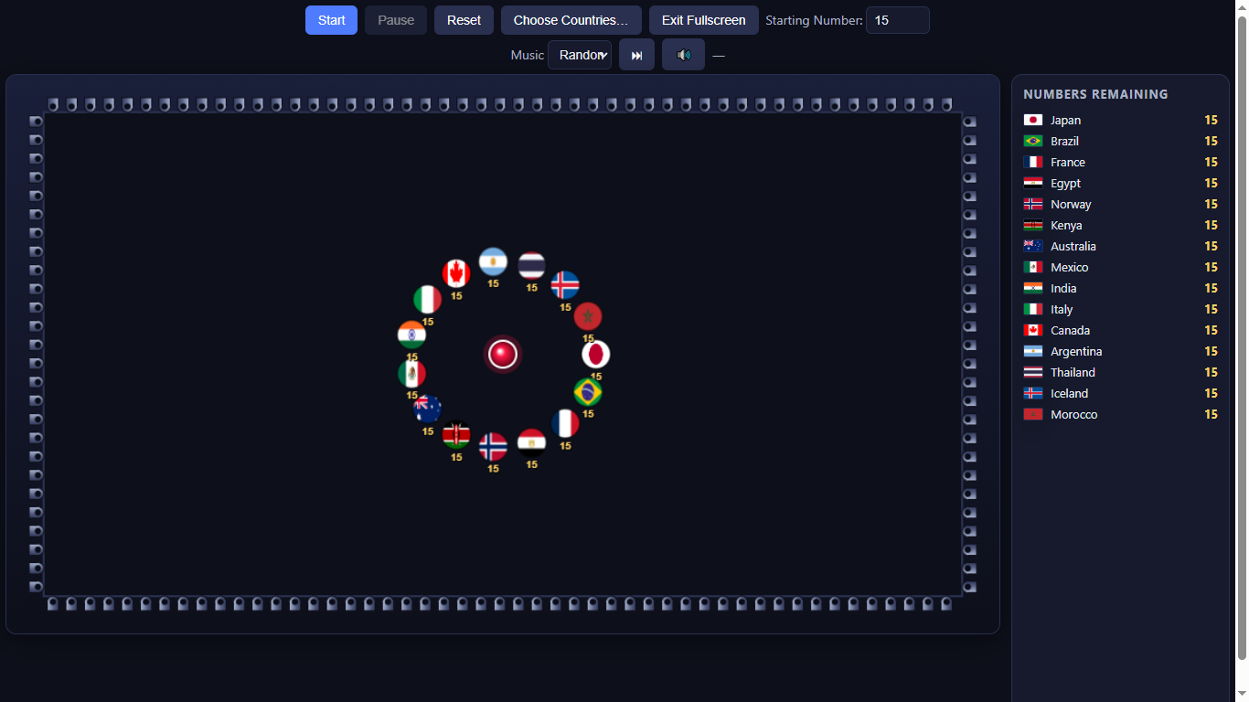
Task: Click the Thailand entry in the list
Action: [x=1121, y=372]
